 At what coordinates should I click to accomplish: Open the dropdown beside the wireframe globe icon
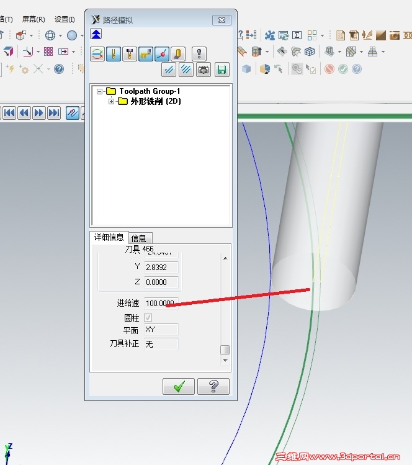click(x=60, y=35)
